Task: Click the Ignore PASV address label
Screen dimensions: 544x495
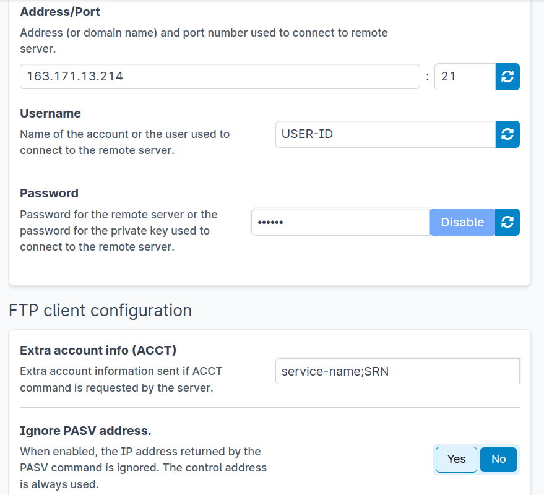Action: pos(85,430)
